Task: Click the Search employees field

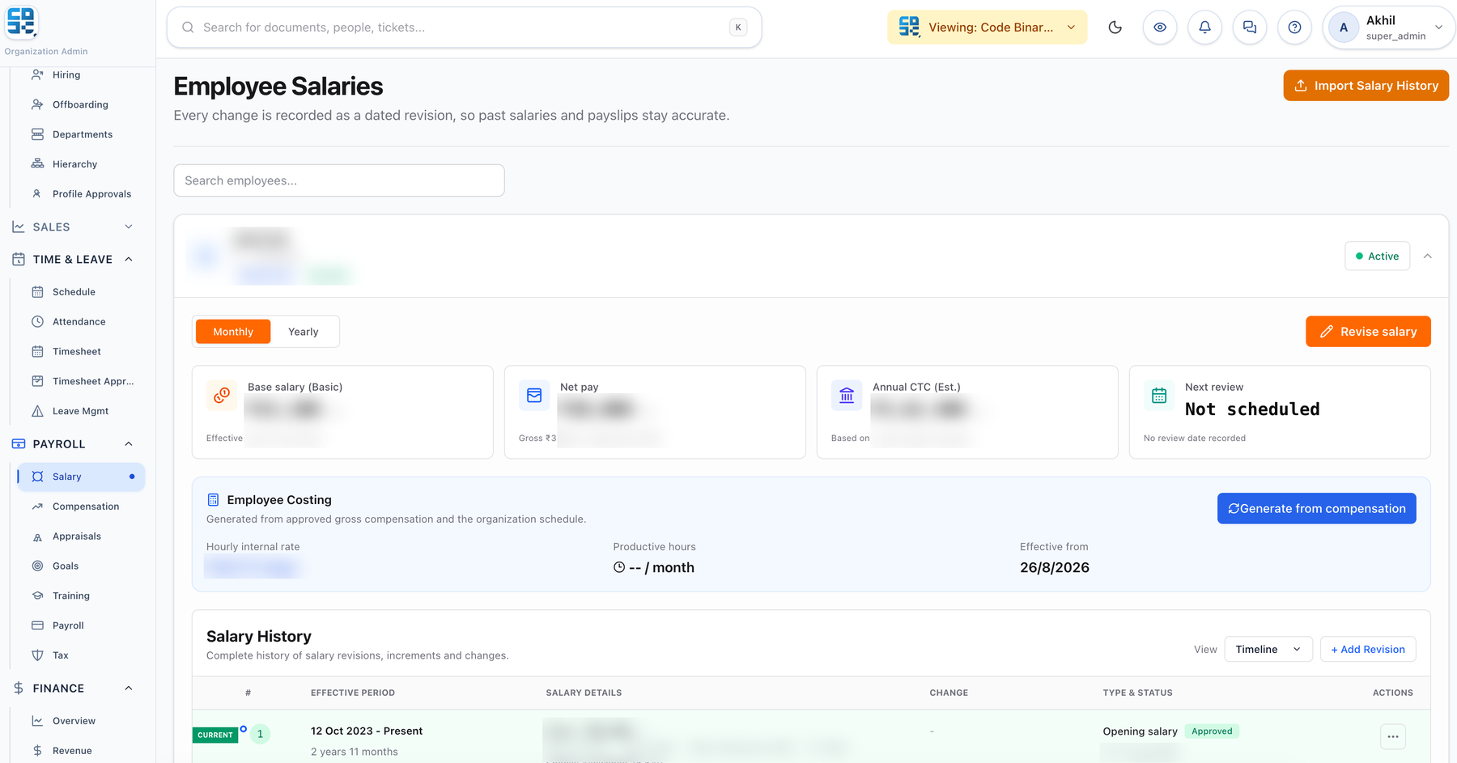Action: [x=339, y=180]
